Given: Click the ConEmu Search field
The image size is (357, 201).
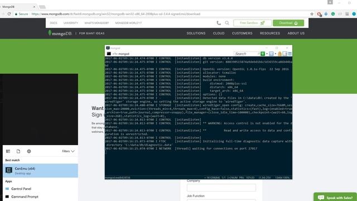Looking at the screenshot, I should (247, 54).
